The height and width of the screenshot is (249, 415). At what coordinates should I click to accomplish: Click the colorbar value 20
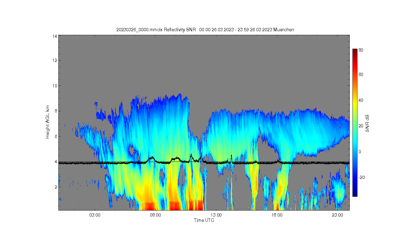[361, 126]
